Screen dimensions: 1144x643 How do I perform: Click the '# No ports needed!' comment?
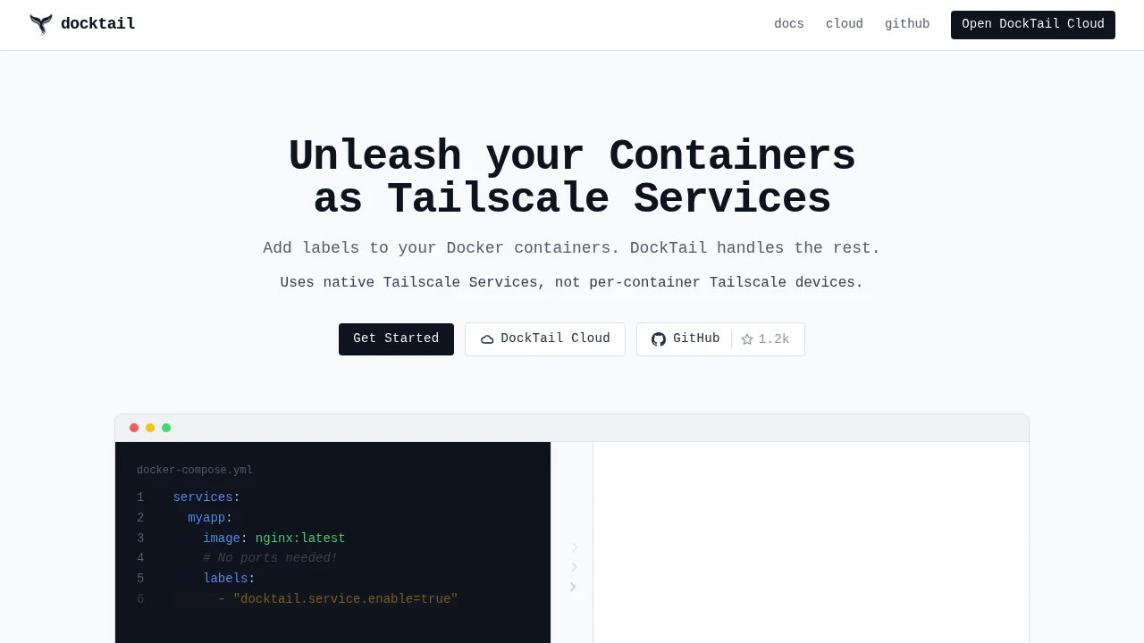(x=270, y=558)
